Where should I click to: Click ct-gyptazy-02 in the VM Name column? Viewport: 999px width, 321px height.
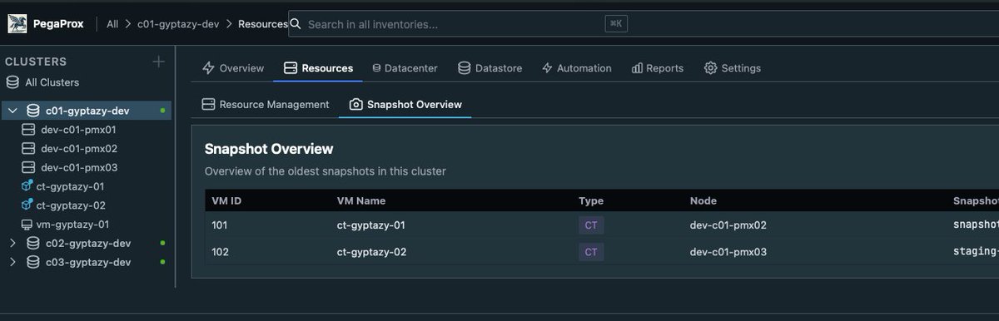click(372, 252)
